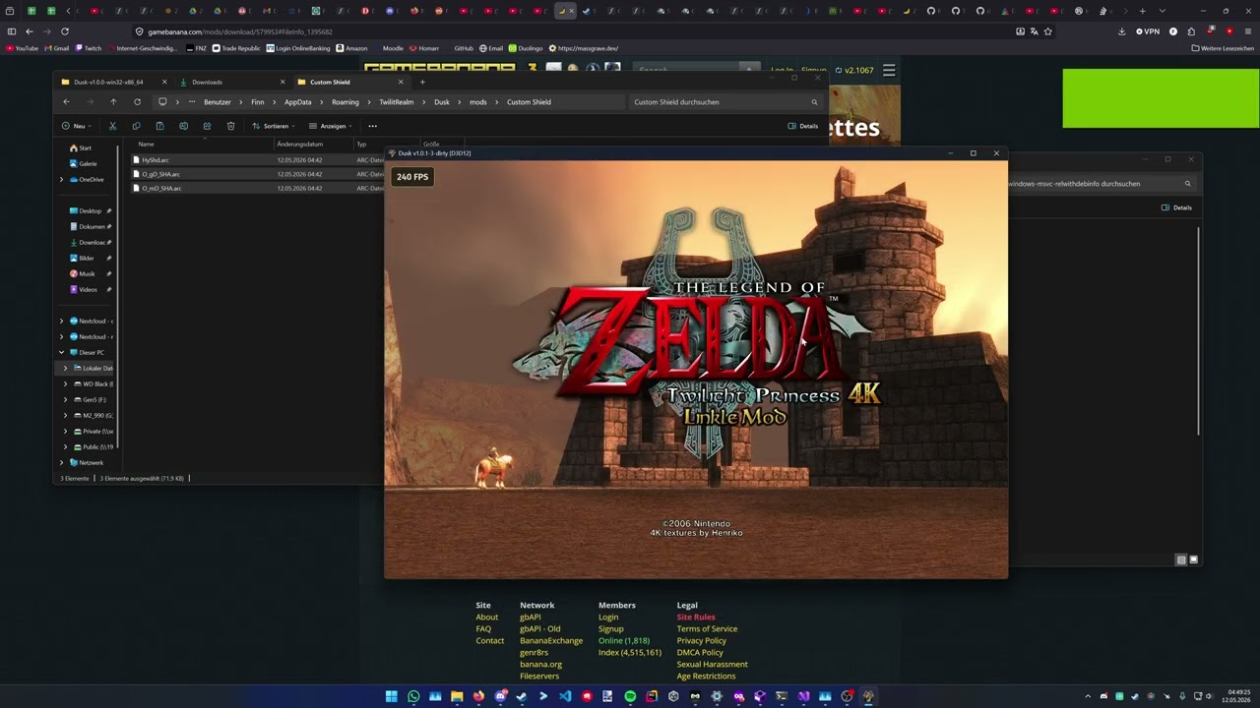Open the GameBanana hamburger menu
Viewport: 1260px width, 708px height.
point(889,70)
